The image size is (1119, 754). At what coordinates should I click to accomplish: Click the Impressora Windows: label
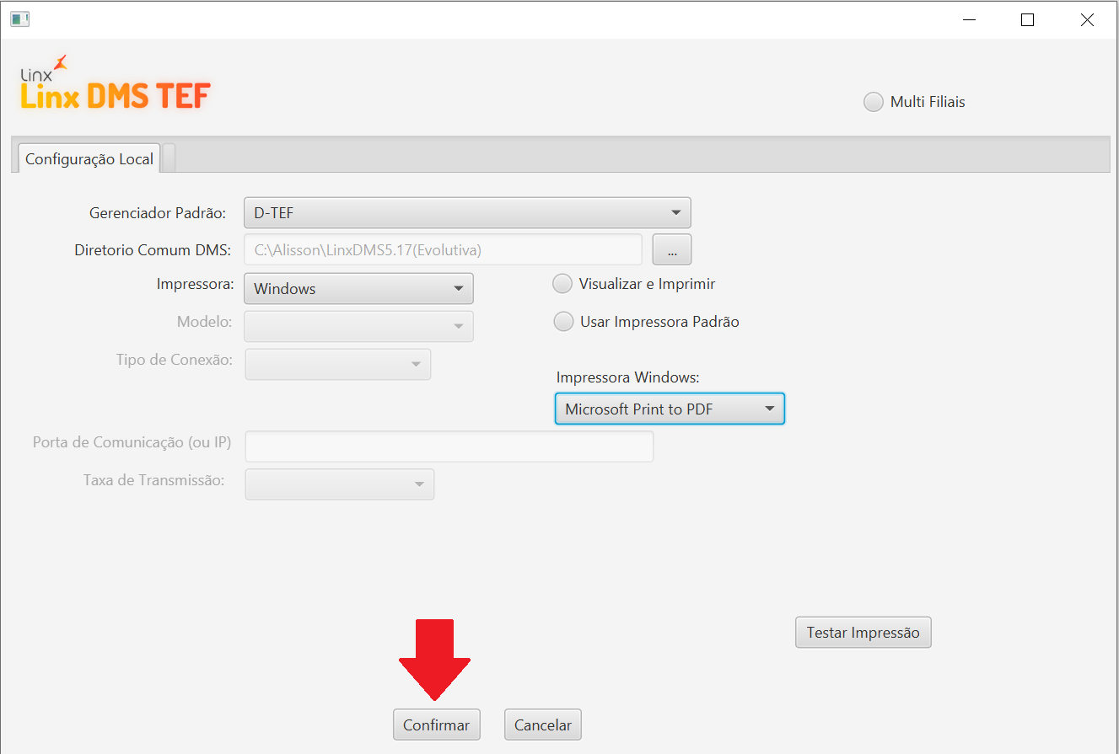(x=628, y=377)
